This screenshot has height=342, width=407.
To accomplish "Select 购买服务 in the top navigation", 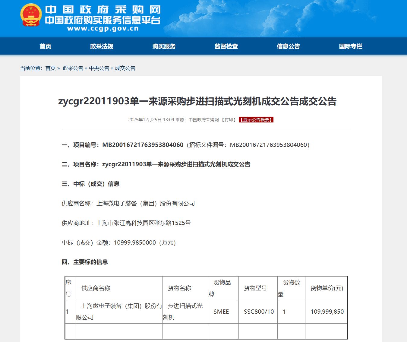I will click(164, 46).
